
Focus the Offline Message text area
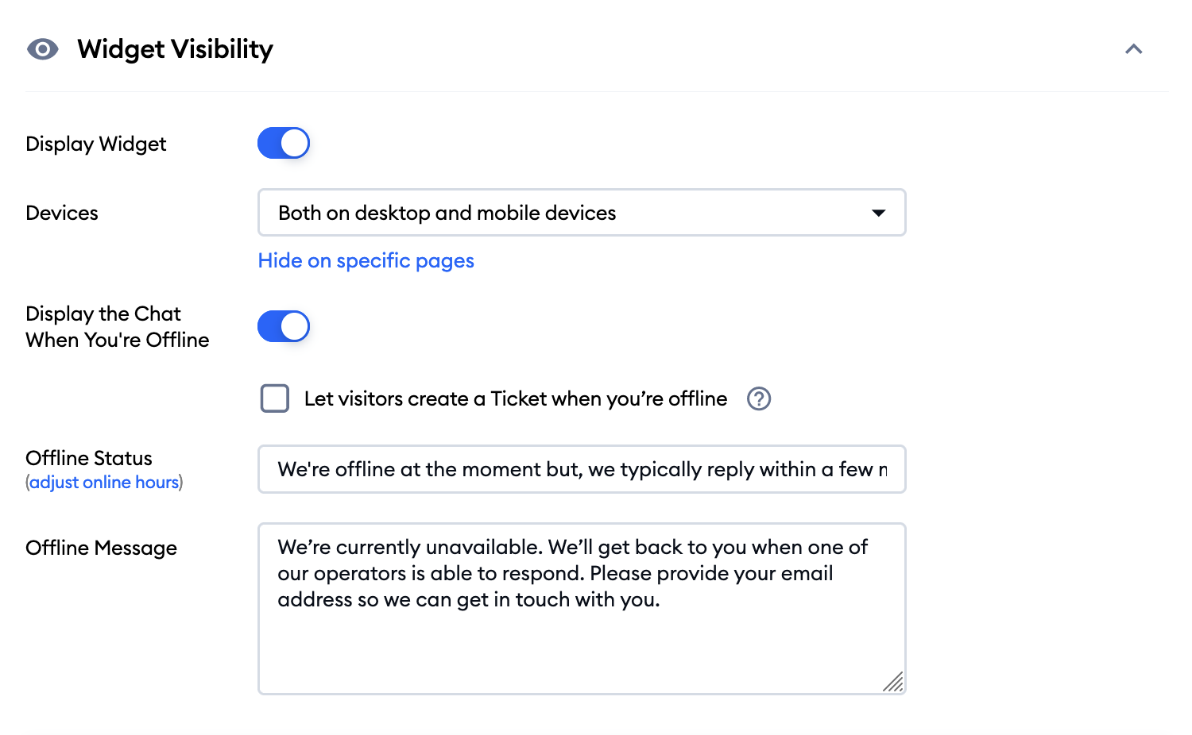582,608
